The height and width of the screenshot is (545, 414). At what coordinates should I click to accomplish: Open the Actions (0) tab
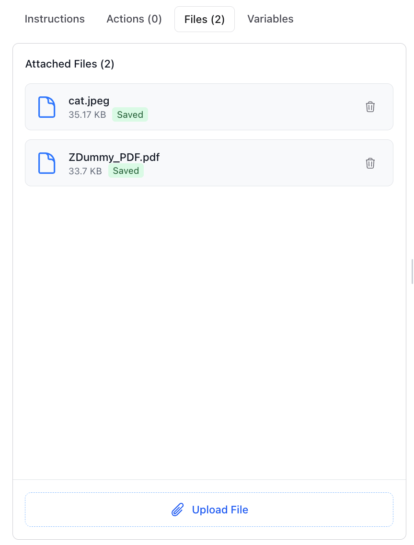pyautogui.click(x=134, y=19)
